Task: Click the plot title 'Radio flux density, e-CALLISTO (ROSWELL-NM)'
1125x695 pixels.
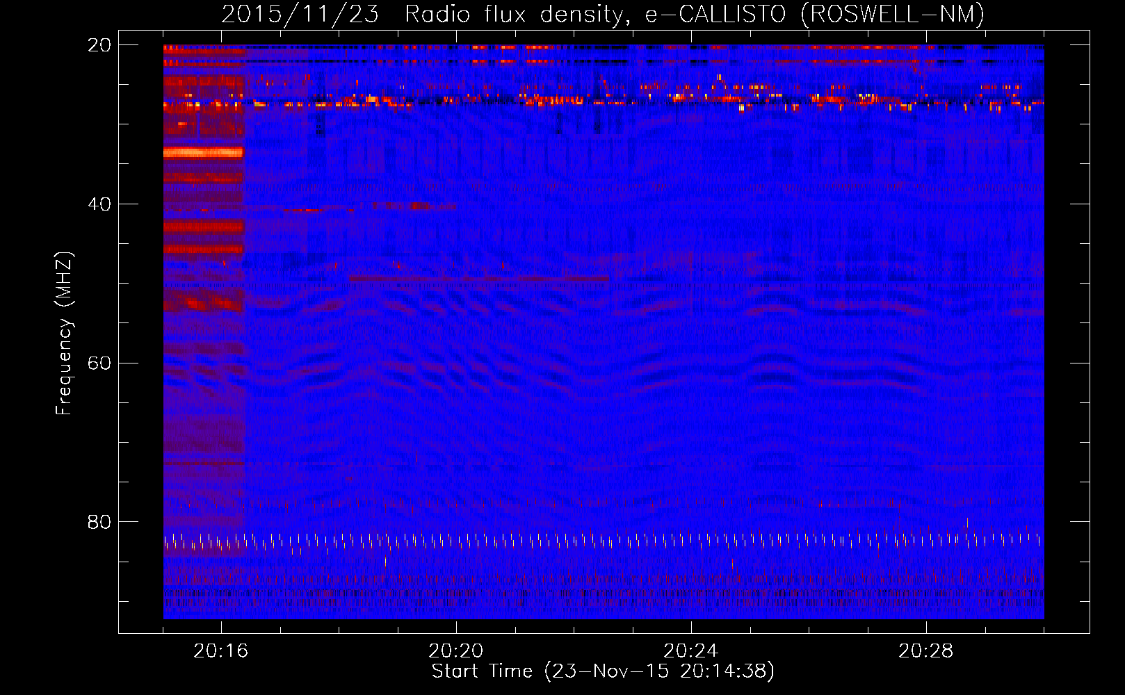Action: (x=695, y=15)
